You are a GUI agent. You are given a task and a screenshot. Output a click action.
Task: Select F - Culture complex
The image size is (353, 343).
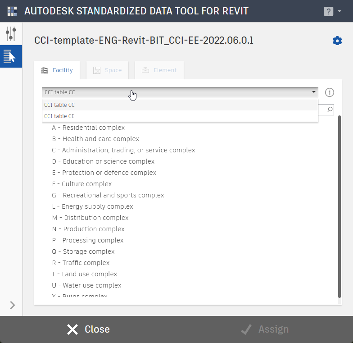point(82,184)
